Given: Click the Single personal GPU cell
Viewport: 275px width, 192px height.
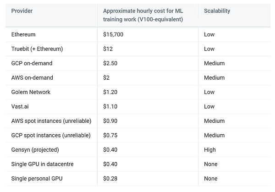Looking at the screenshot, I should [x=37, y=179].
